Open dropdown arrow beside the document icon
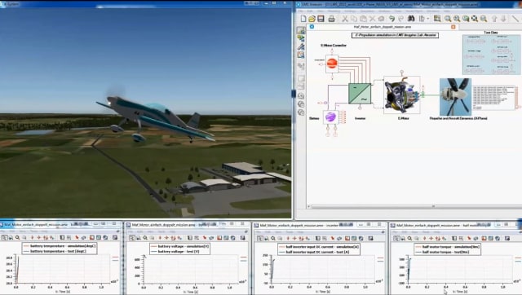Viewport: 522px width, 295px height. click(427, 19)
